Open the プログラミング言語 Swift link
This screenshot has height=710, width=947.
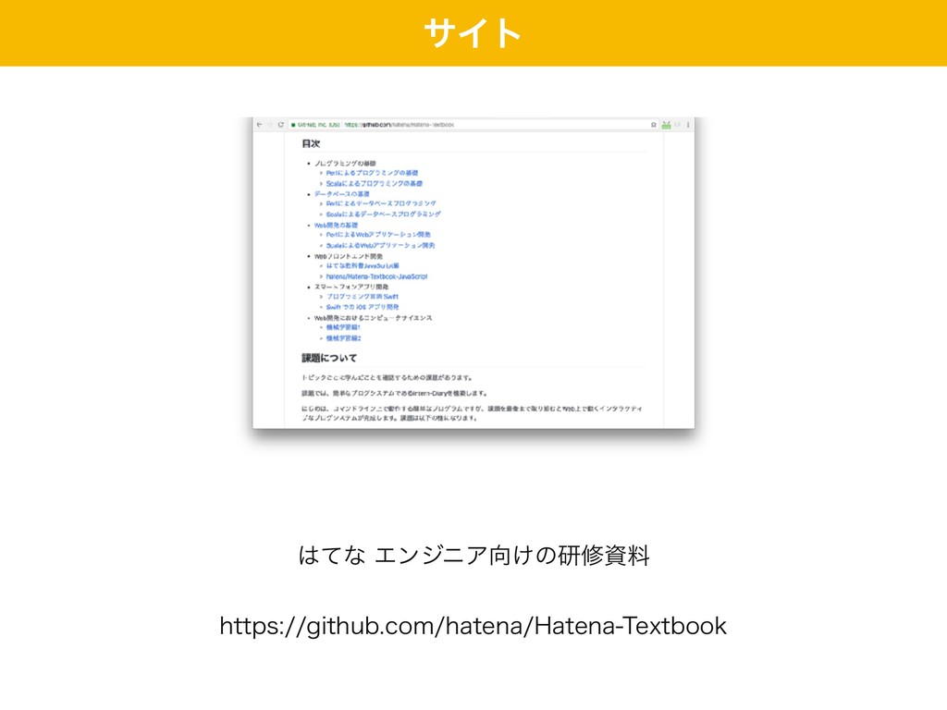point(363,297)
